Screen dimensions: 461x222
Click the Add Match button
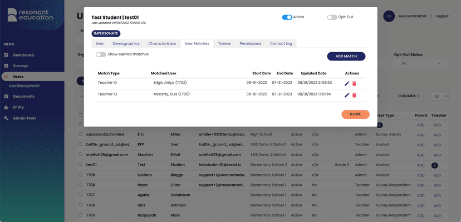click(x=346, y=57)
